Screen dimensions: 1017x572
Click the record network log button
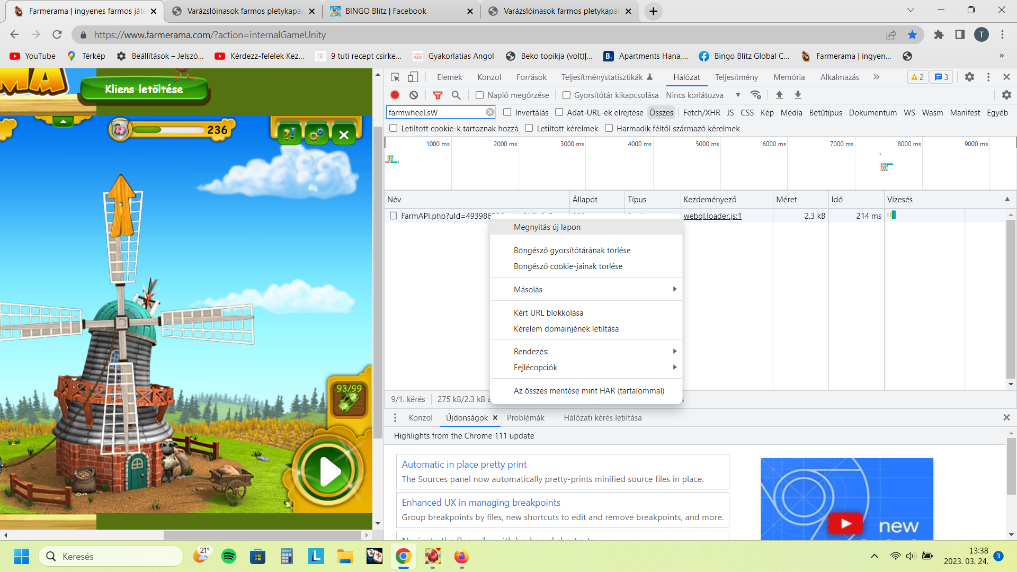pyautogui.click(x=395, y=95)
